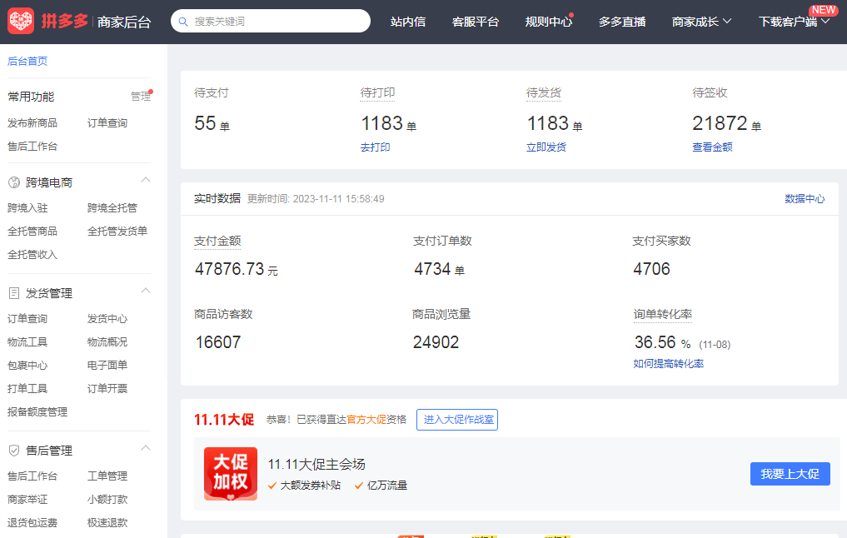Viewport: 847px width, 538px height.
Task: Open the 商家成长 dropdown menu
Action: pos(698,22)
